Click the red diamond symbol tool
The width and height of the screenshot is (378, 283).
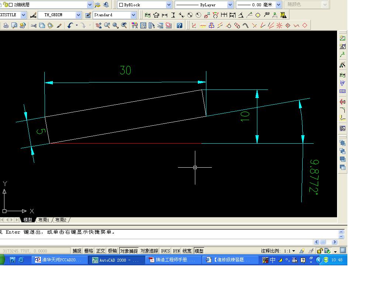tap(305, 25)
